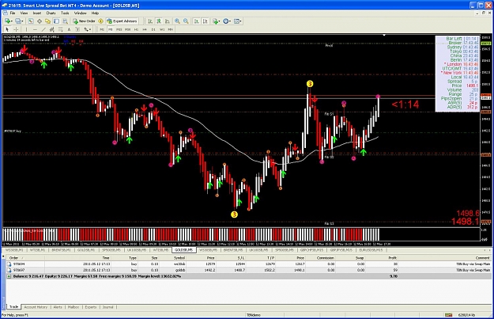Open the Mailbox terminal tab
This screenshot has width=494, height=319.
tap(74, 307)
